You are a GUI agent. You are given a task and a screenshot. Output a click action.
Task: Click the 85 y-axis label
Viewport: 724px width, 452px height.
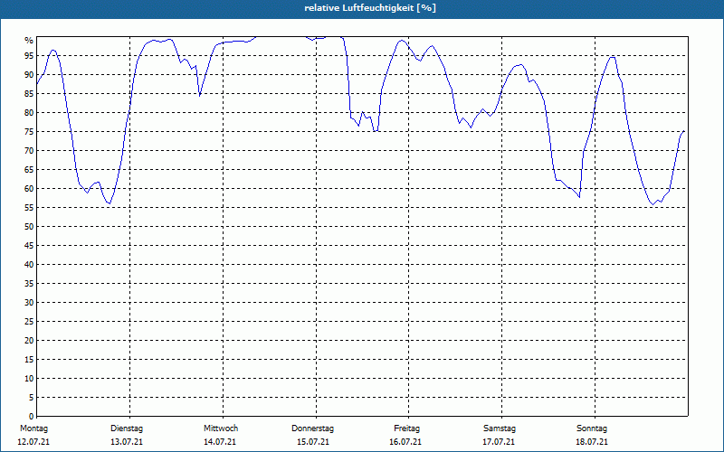[x=29, y=94]
